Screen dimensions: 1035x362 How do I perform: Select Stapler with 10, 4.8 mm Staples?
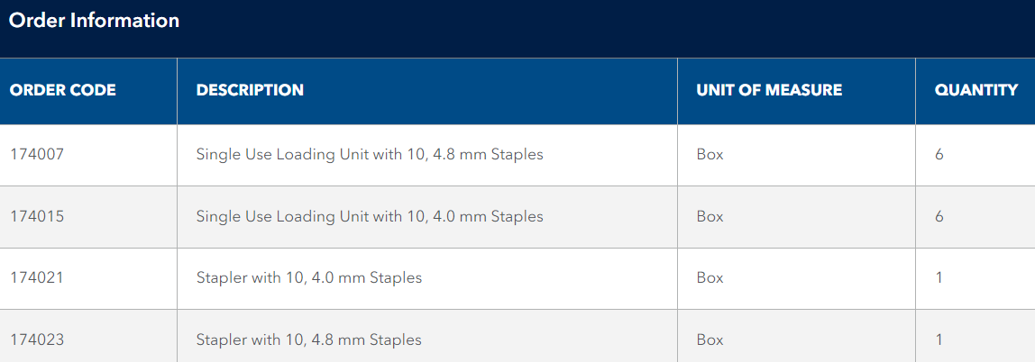[309, 339]
